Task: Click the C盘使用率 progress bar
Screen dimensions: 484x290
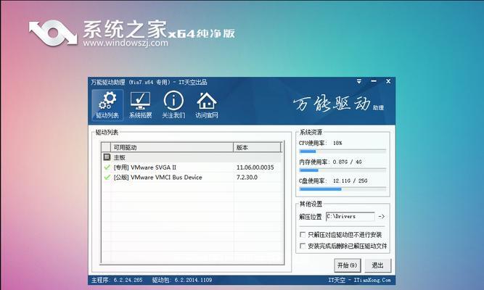Action: coord(343,188)
